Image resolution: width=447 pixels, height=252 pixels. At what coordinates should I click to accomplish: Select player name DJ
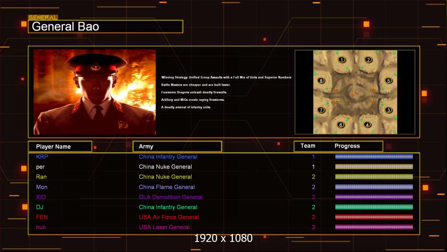click(x=39, y=207)
